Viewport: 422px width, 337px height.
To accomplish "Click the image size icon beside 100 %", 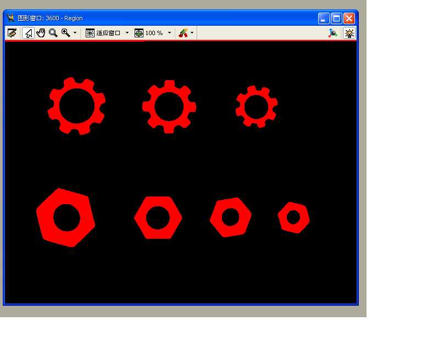I will coord(139,33).
